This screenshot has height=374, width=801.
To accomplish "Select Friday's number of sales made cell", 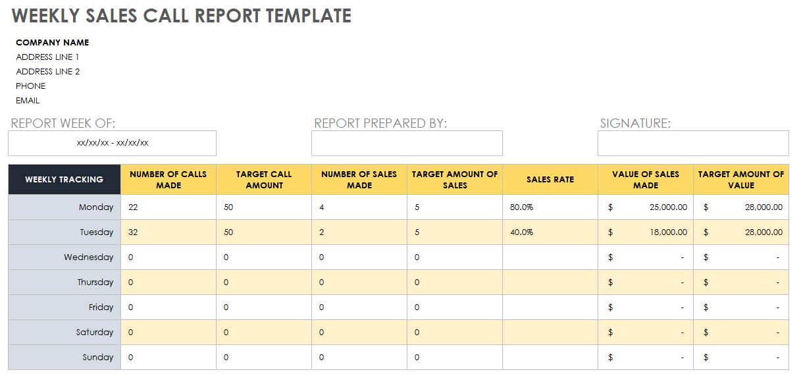I will (x=359, y=307).
